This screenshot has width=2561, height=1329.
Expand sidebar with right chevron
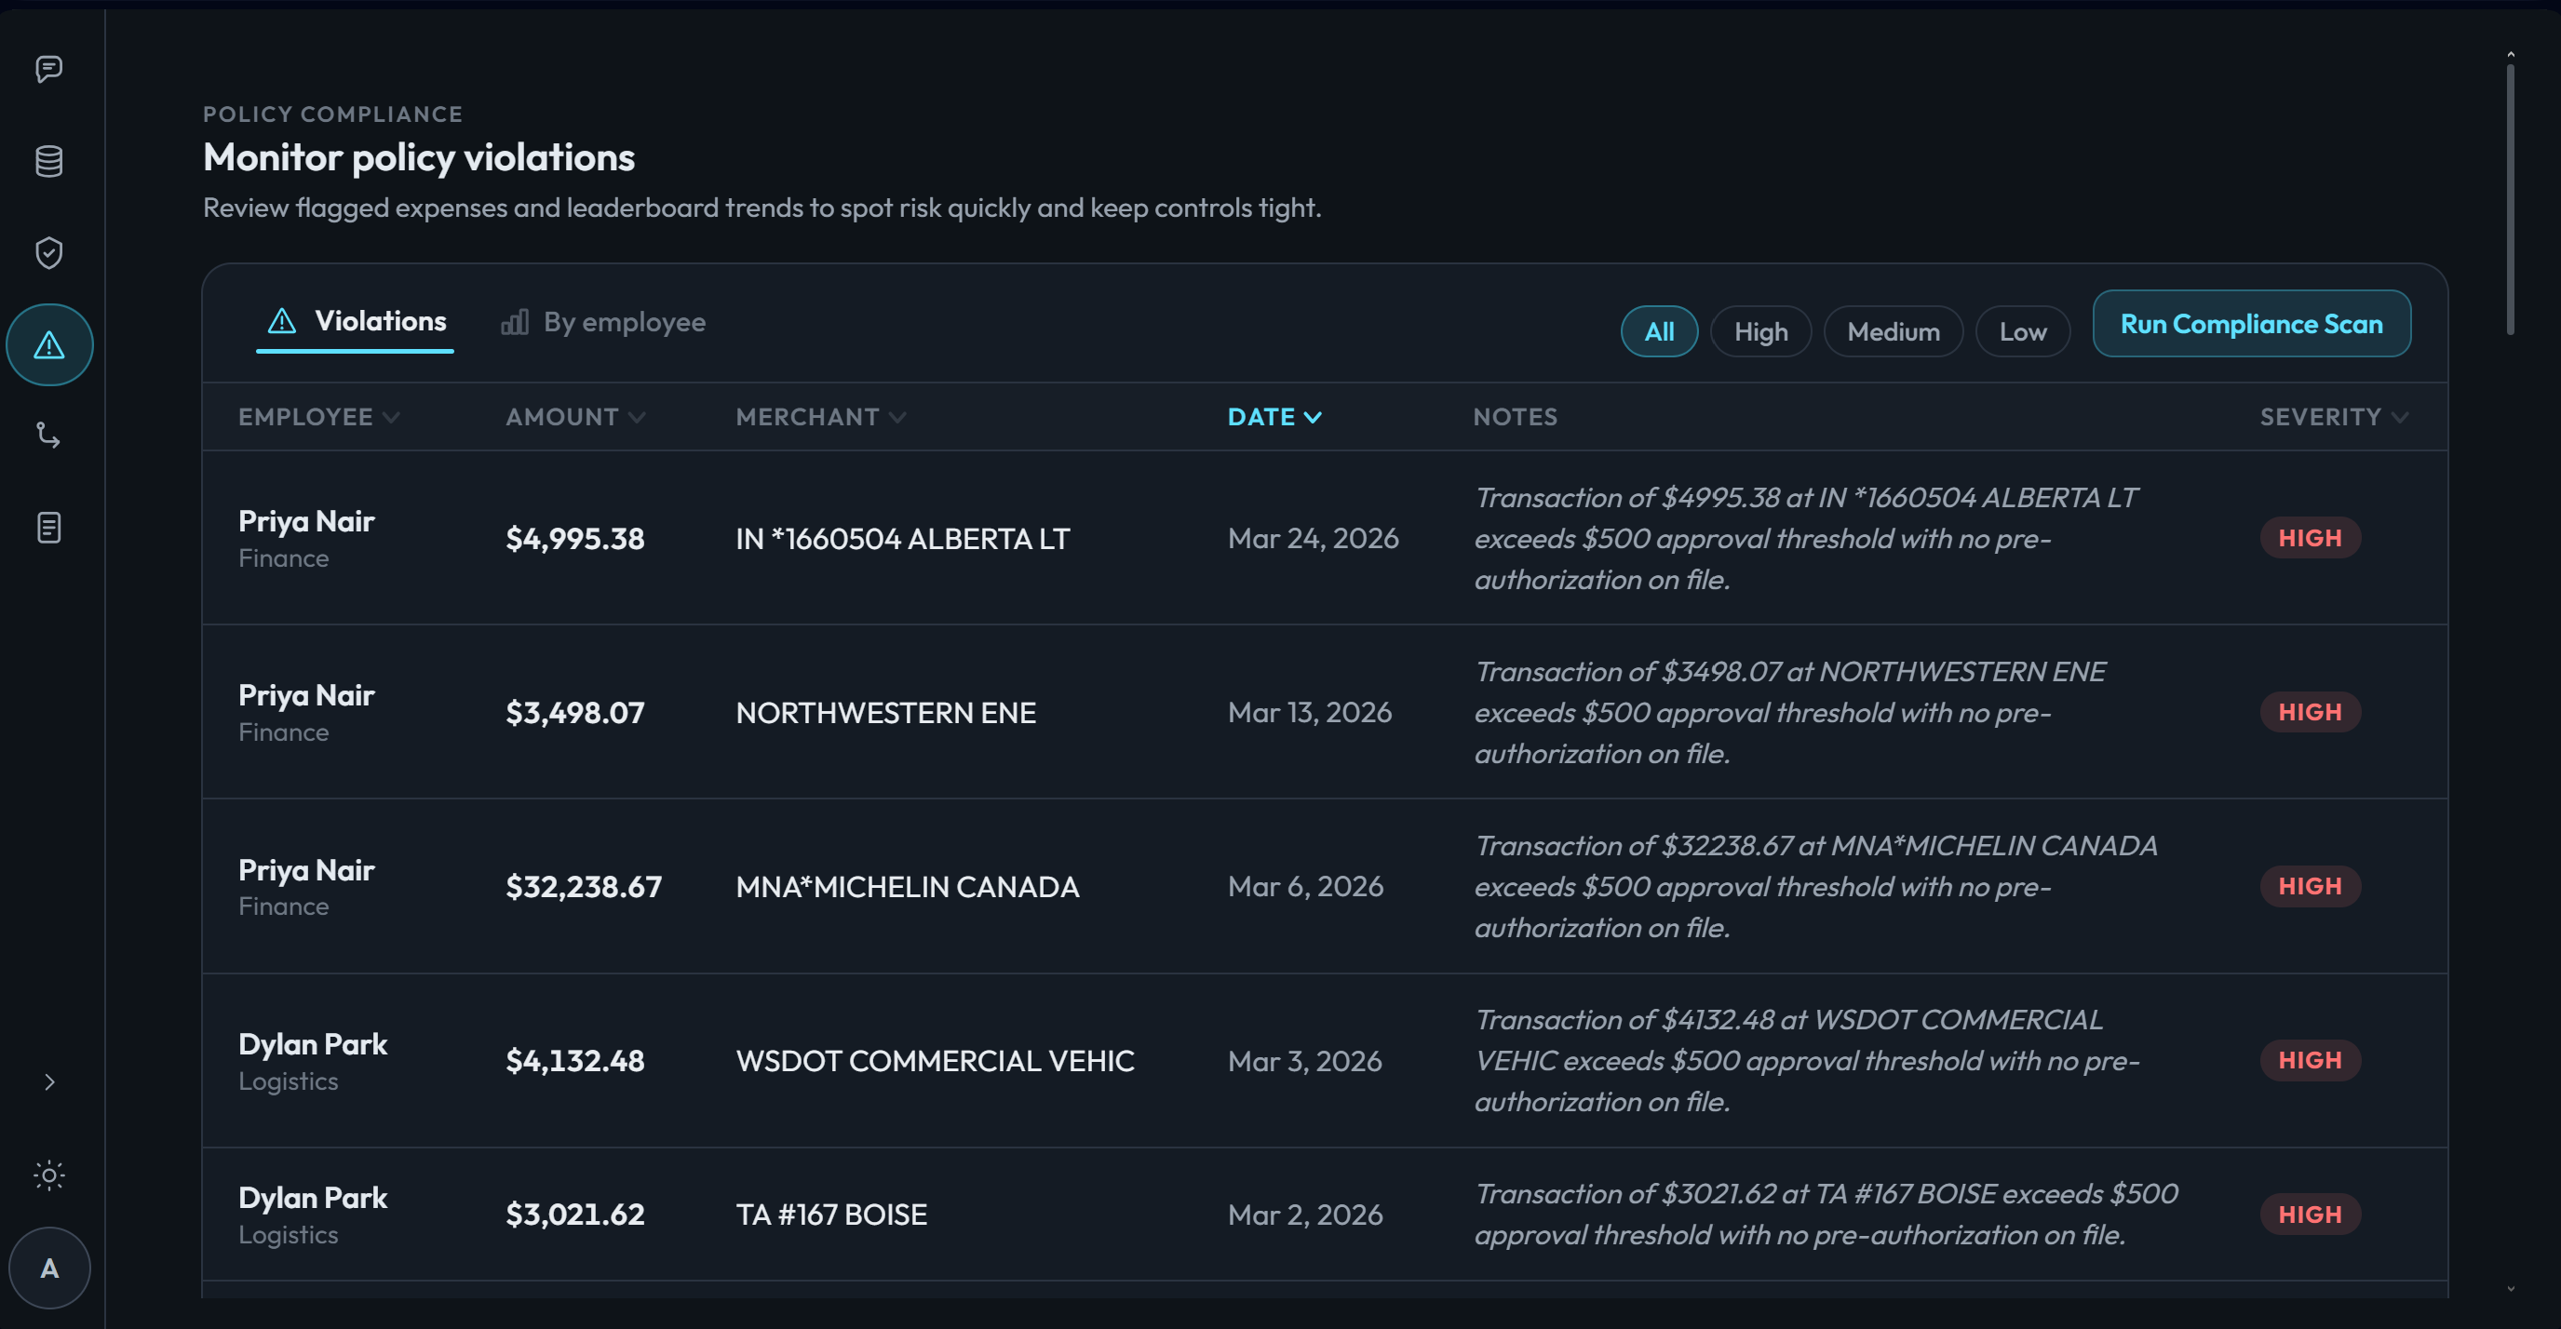tap(48, 1081)
